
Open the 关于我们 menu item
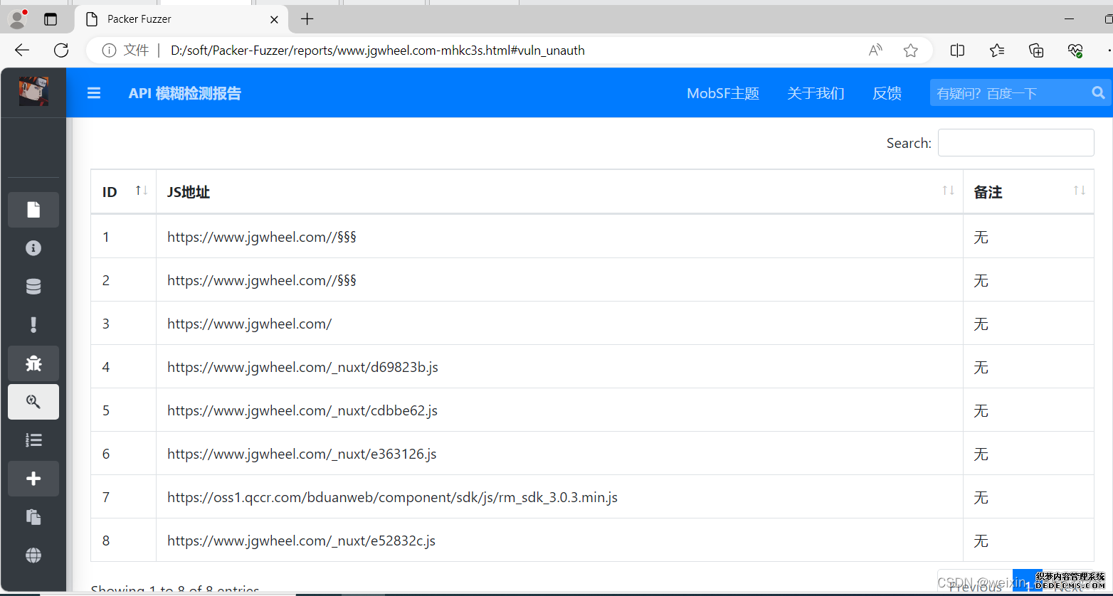[816, 93]
